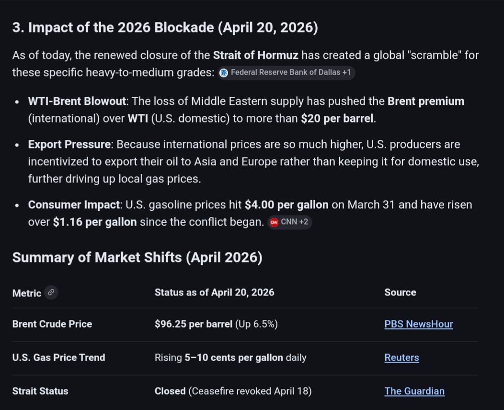Screen dimensions: 504x410
Task: Click the red CNN logo icon
Action: [274, 222]
